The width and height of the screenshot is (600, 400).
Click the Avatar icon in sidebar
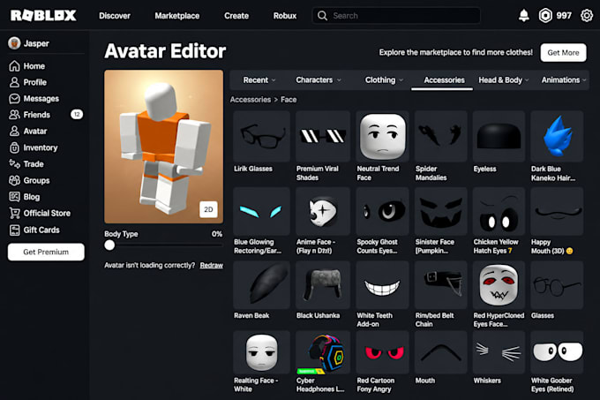(x=14, y=132)
